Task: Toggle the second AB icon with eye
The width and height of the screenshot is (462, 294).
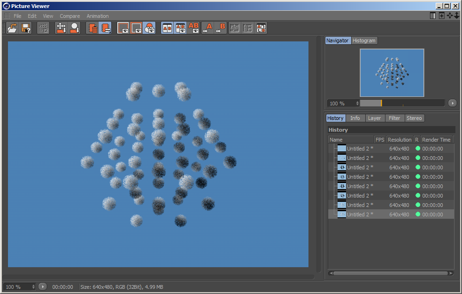Action: click(180, 28)
